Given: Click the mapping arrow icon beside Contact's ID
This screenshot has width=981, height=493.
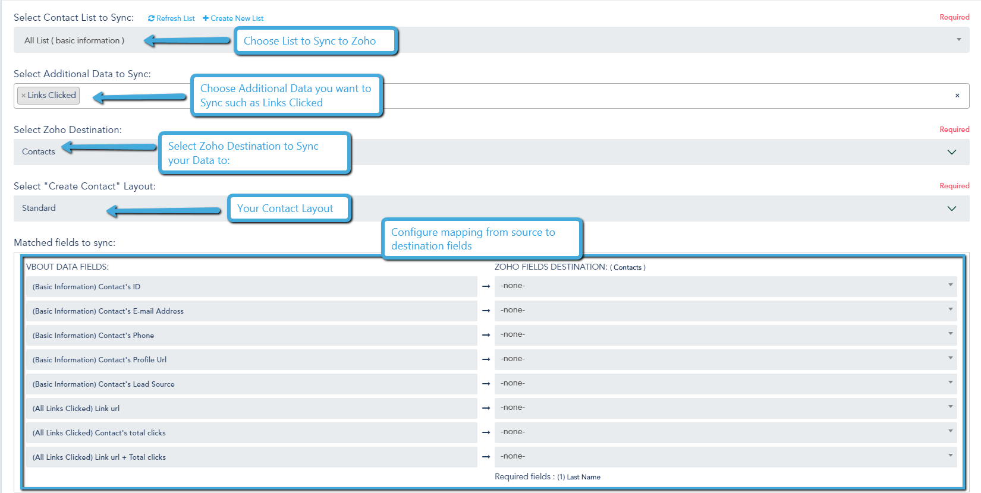Looking at the screenshot, I should click(486, 286).
